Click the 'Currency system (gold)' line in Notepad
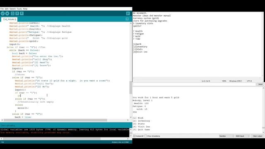The image size is (265, 149). pyautogui.click(x=146, y=18)
